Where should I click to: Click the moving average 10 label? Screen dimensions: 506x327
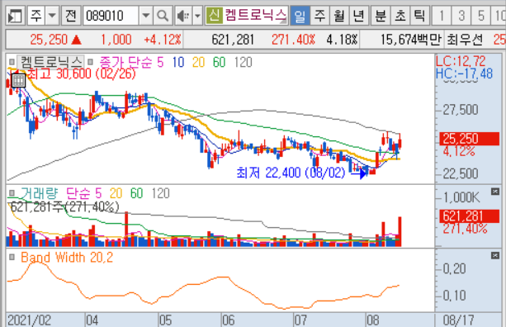click(x=177, y=62)
